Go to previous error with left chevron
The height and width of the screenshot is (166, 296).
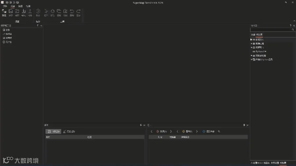151,131
